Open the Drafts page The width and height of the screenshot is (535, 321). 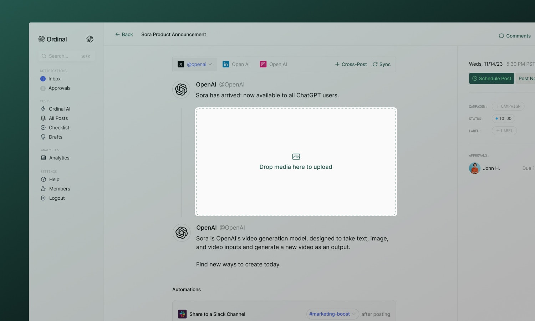pyautogui.click(x=51, y=137)
